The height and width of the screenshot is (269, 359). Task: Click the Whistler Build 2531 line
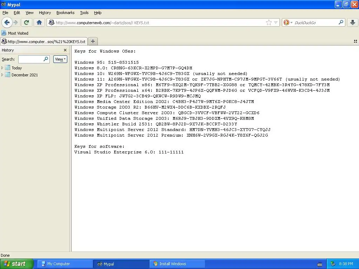(x=156, y=124)
